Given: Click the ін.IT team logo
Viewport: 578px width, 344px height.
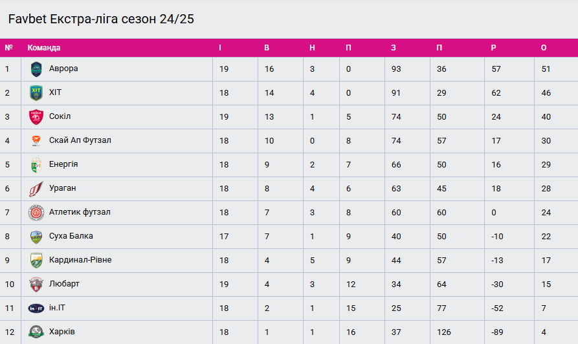Looking at the screenshot, I should click(x=36, y=308).
